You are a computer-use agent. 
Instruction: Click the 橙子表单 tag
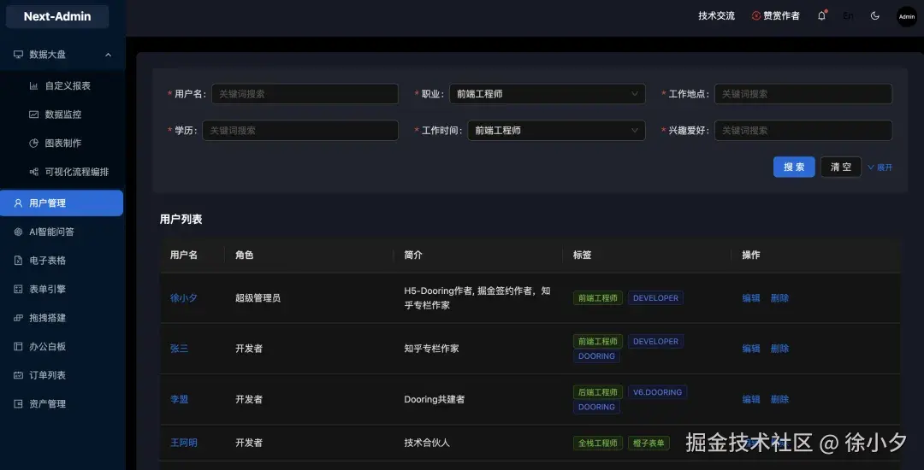649,443
